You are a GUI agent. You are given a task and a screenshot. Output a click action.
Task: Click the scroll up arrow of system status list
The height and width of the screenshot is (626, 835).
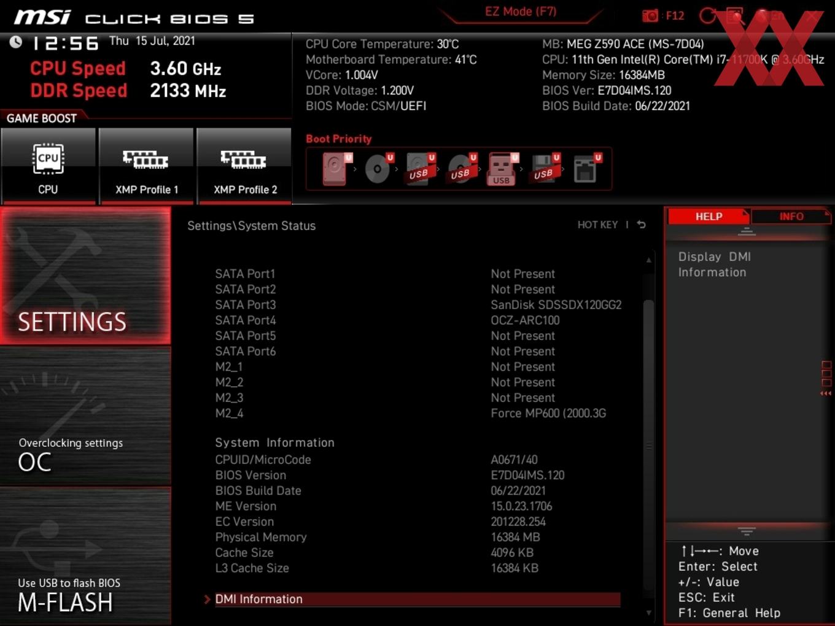(x=648, y=260)
